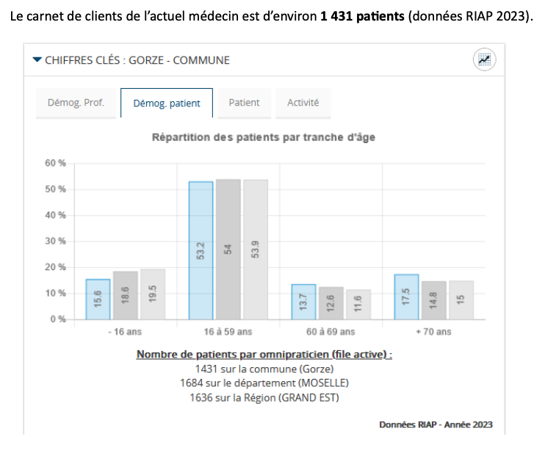Click the chart title Répartition des patients
The height and width of the screenshot is (453, 545).
point(263,137)
